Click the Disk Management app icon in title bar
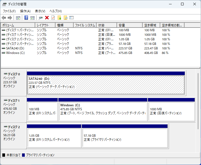The width and height of the screenshot is (201, 165). click(4, 4)
